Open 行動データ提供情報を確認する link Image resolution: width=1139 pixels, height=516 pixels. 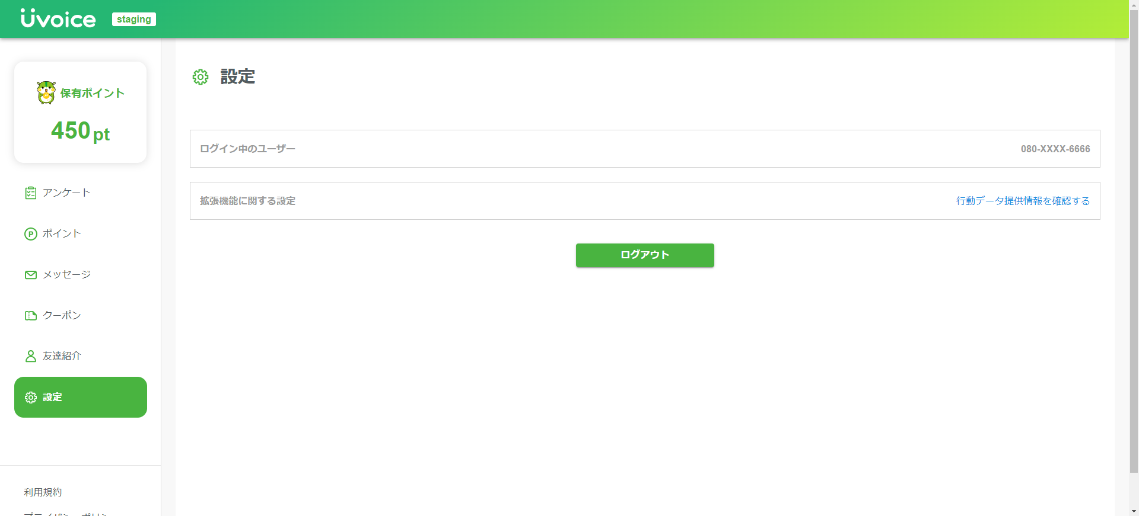point(1023,201)
